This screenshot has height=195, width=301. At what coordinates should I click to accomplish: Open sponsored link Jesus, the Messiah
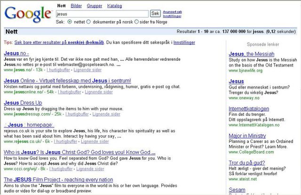(252, 54)
